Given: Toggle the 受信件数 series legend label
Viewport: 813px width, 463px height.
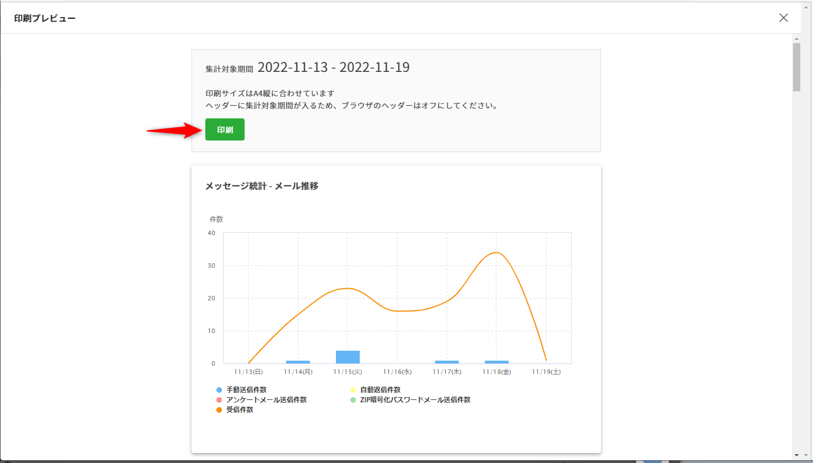Looking at the screenshot, I should pos(240,410).
